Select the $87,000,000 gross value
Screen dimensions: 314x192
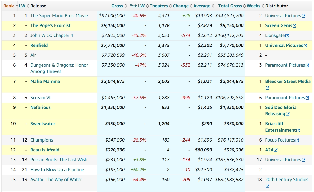coord(112,16)
